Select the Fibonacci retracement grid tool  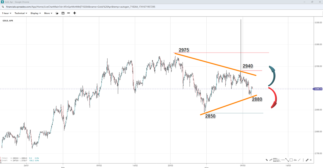275,160
